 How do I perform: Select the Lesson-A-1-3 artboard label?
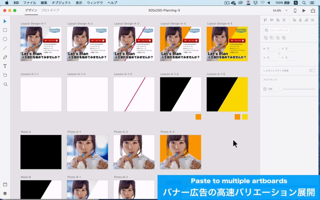123,74
